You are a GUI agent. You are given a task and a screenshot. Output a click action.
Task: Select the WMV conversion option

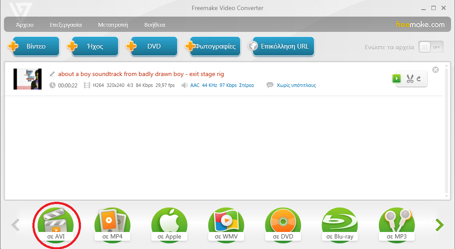click(226, 225)
